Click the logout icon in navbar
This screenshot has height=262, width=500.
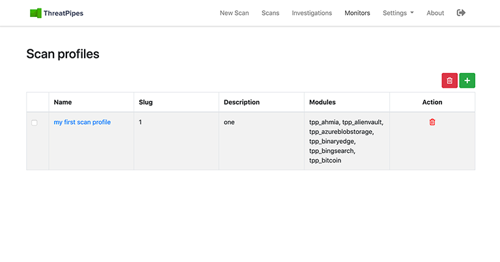click(x=462, y=13)
